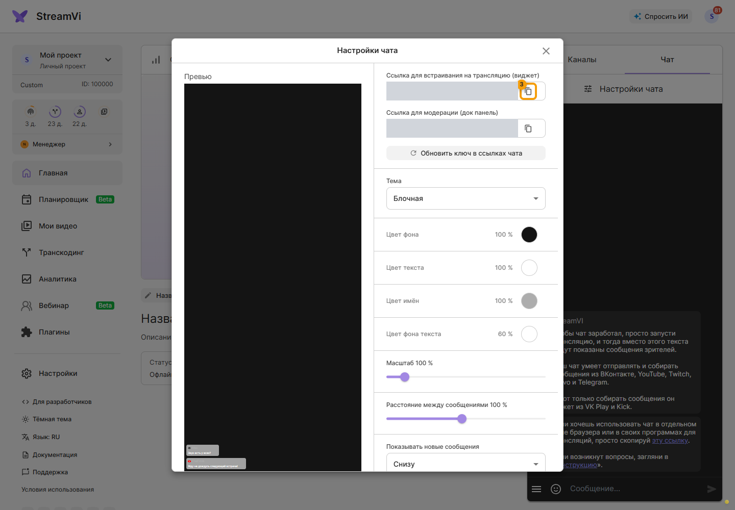
Task: Open the user avatar with 81 notifications
Action: (x=712, y=16)
